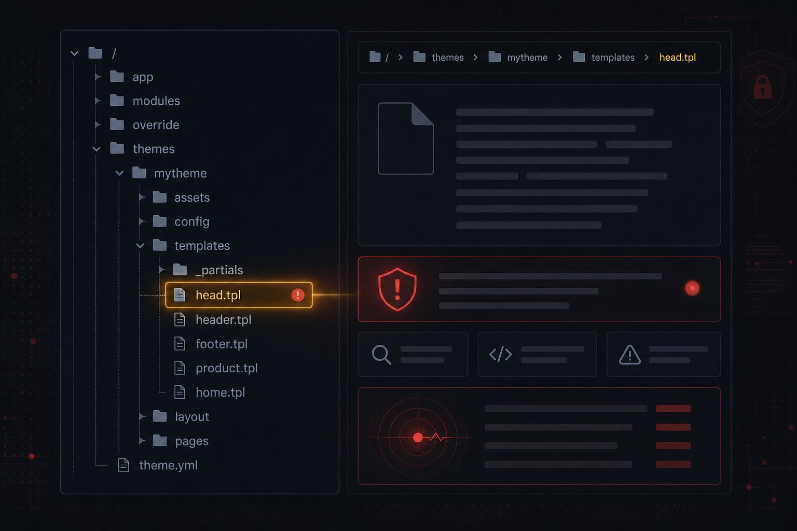Select the modules folder label
Viewport: 797px width, 531px height.
(x=156, y=101)
